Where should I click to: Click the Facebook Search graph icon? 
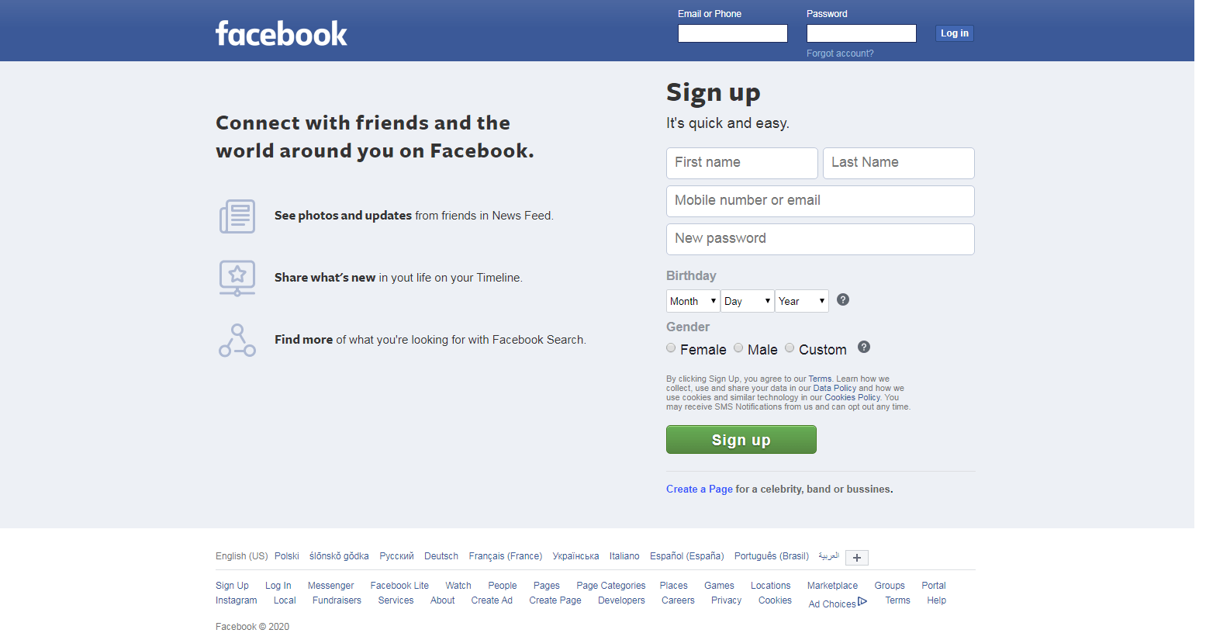click(x=237, y=340)
